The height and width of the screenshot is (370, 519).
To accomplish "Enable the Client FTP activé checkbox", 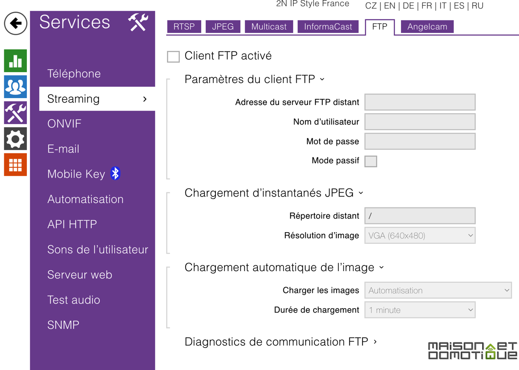I will 173,57.
